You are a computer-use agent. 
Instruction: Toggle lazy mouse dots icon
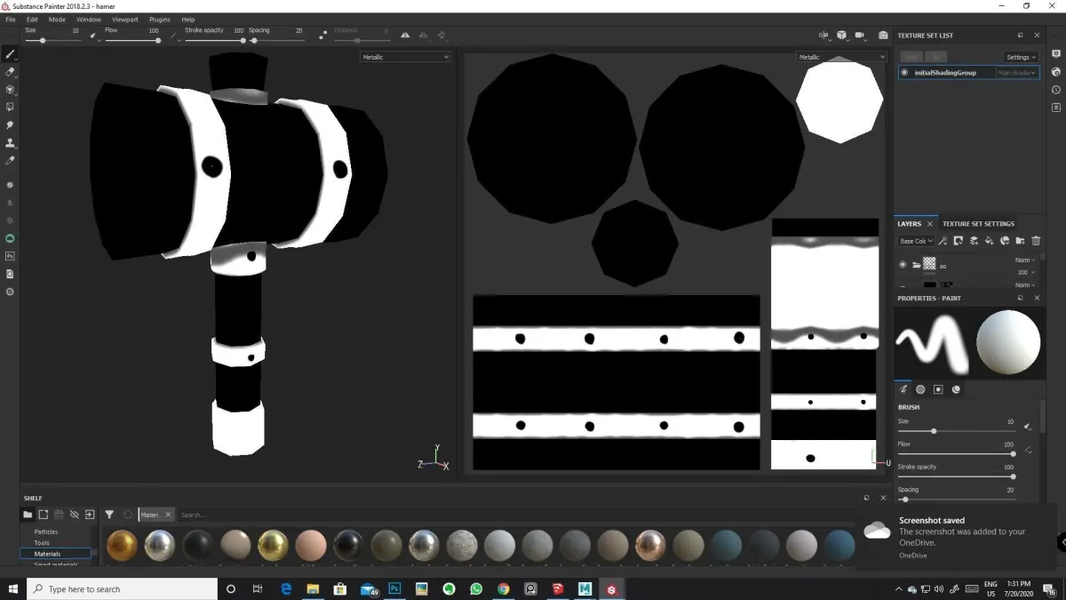click(x=322, y=36)
